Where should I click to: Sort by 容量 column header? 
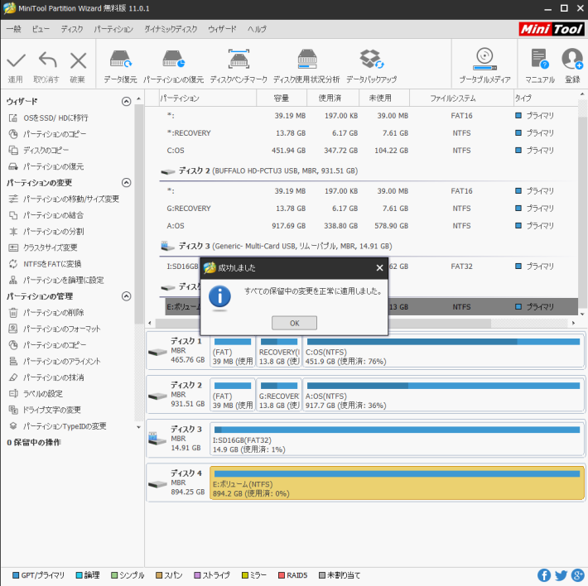pyautogui.click(x=282, y=98)
